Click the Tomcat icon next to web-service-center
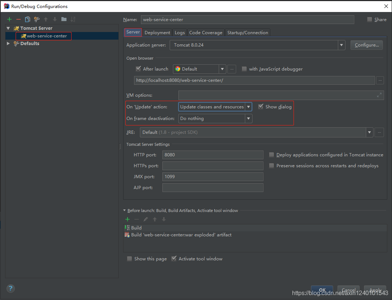The image size is (392, 300). click(24, 36)
